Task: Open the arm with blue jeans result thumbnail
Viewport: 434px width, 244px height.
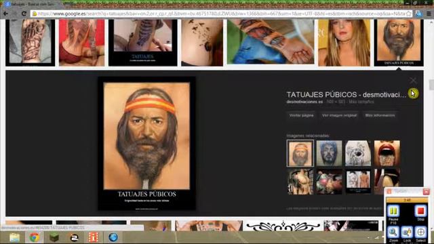Action: click(271, 41)
